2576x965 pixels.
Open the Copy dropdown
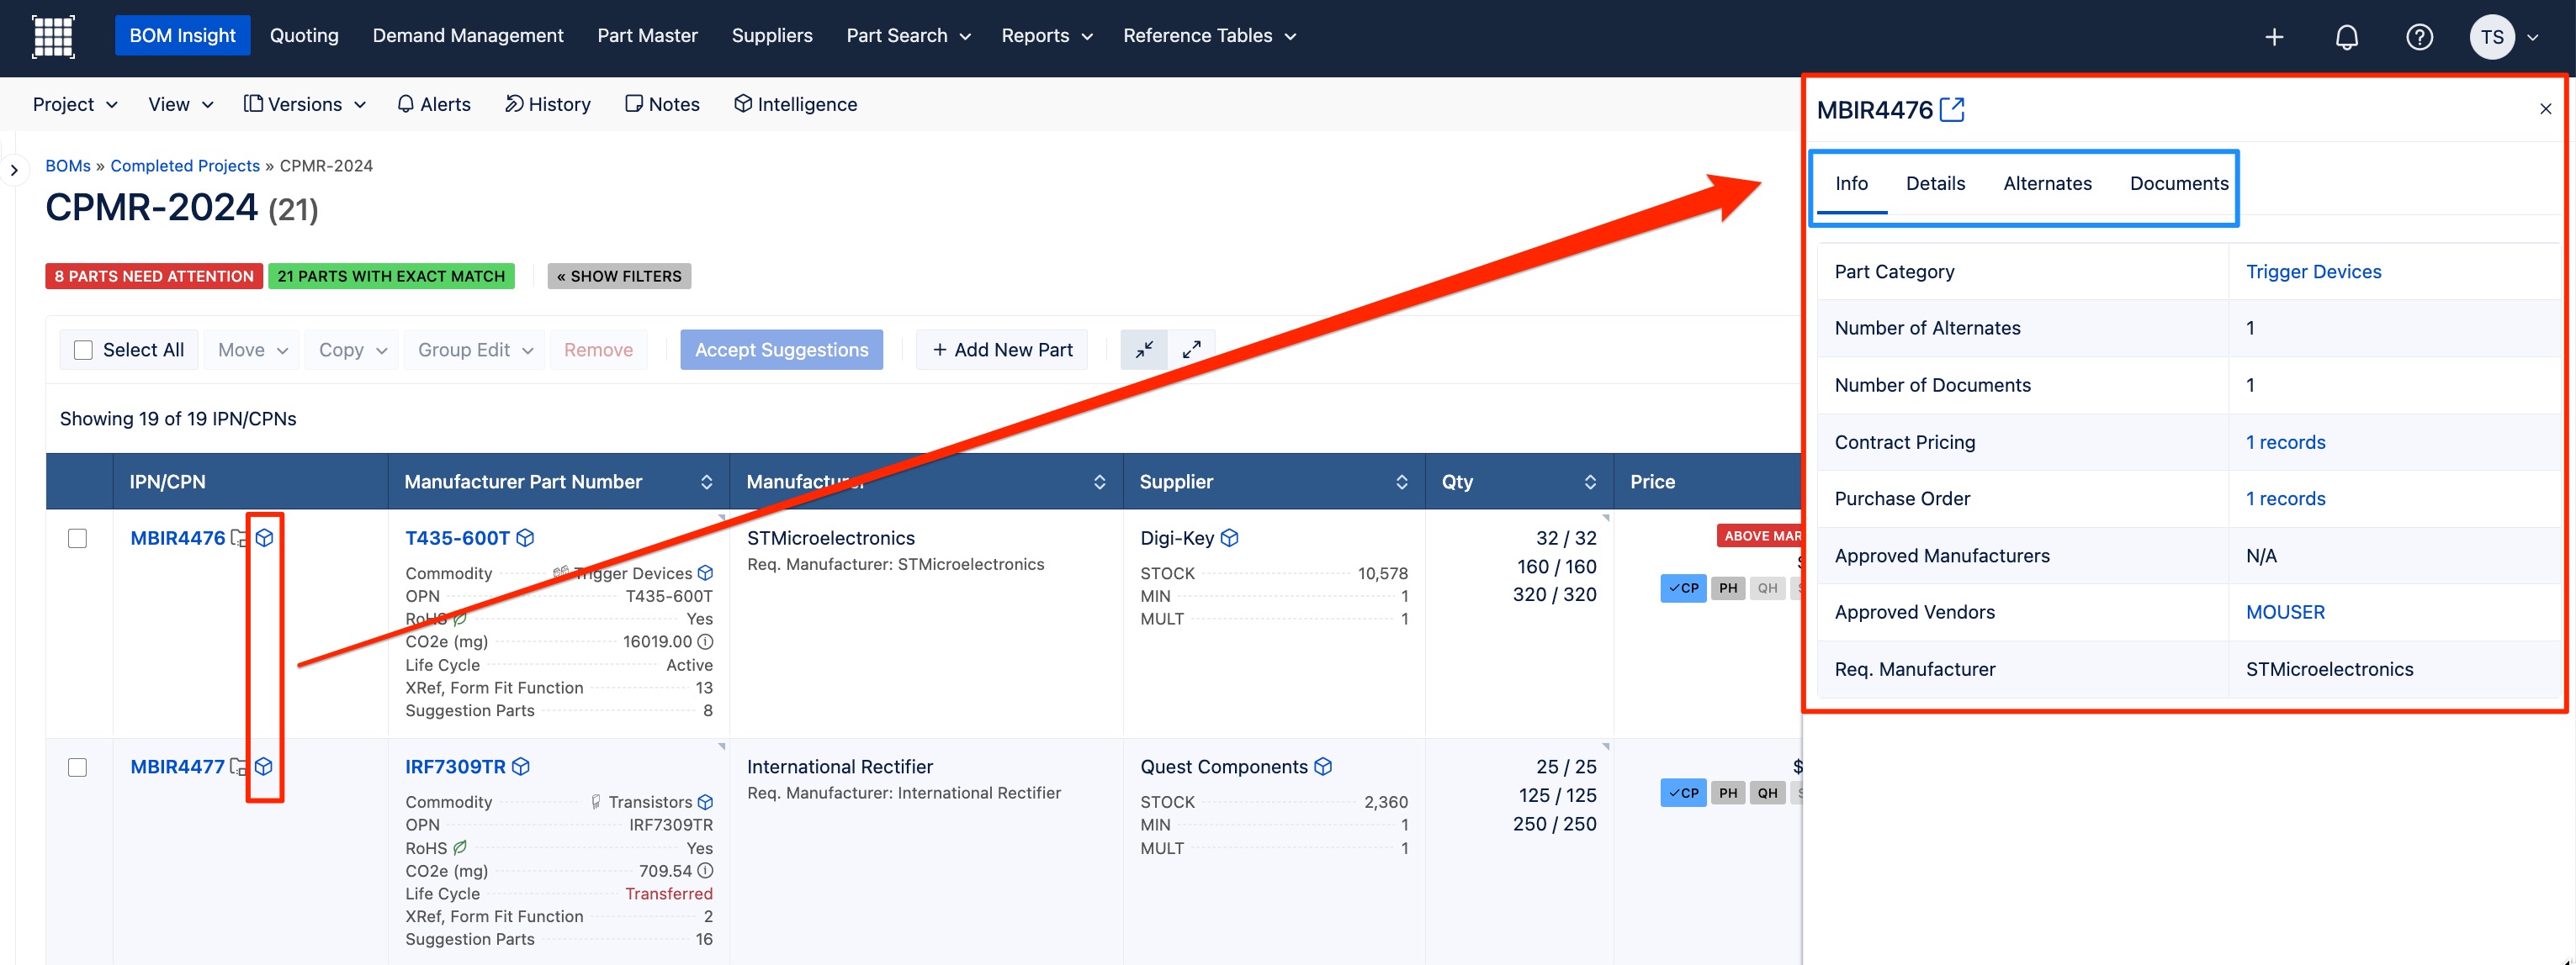pos(352,350)
